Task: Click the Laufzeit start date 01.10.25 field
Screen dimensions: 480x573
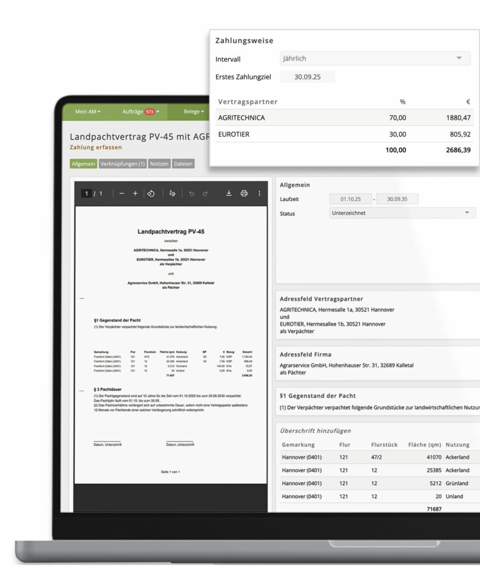Action: 351,199
